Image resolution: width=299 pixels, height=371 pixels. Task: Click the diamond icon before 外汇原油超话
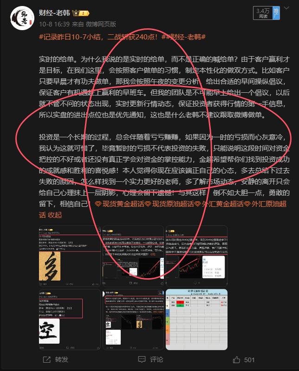(x=247, y=204)
